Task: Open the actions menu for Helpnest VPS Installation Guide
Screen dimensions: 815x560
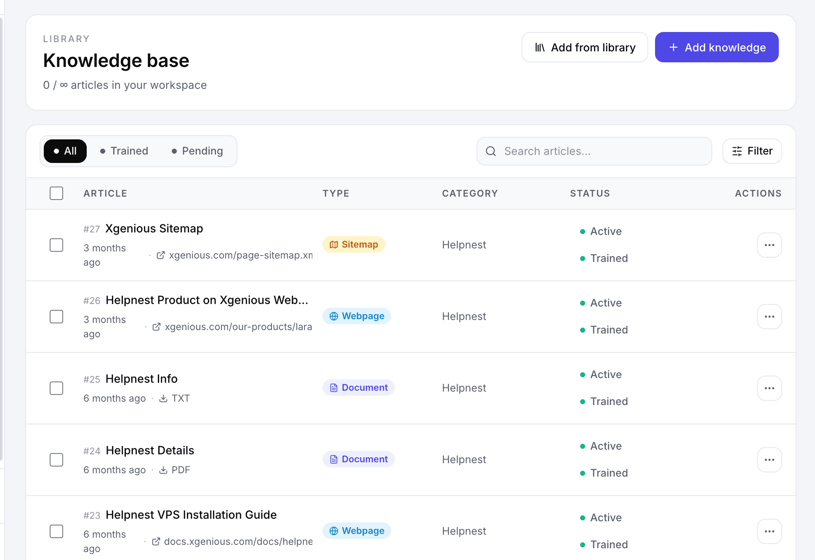Action: pyautogui.click(x=770, y=531)
